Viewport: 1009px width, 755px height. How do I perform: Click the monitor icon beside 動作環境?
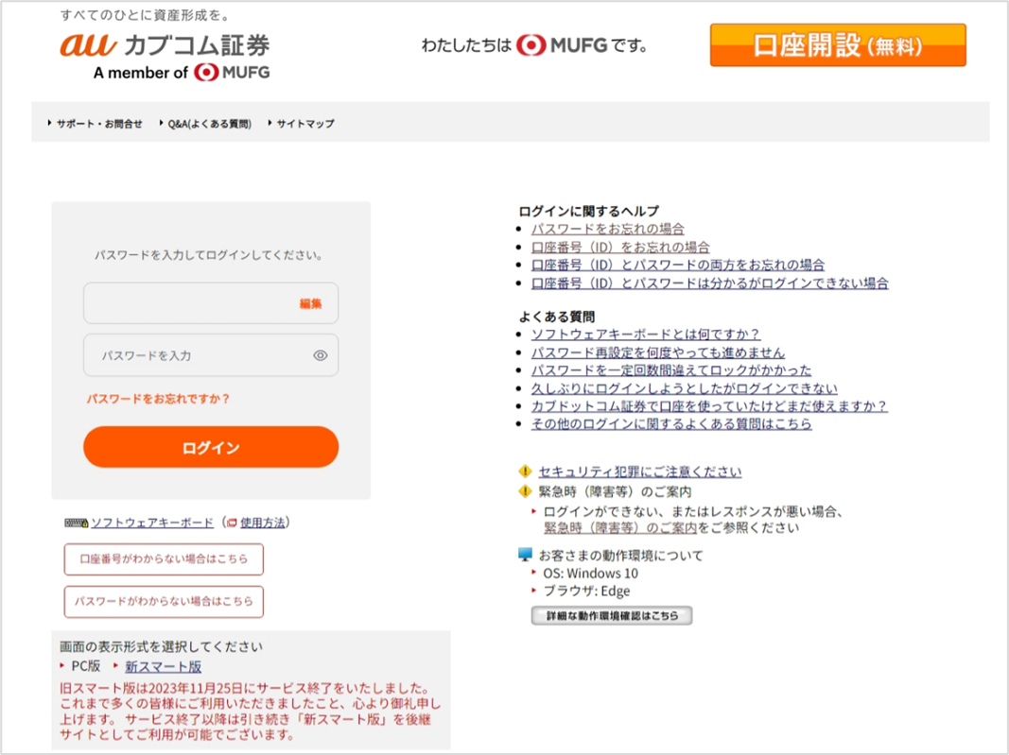point(525,555)
